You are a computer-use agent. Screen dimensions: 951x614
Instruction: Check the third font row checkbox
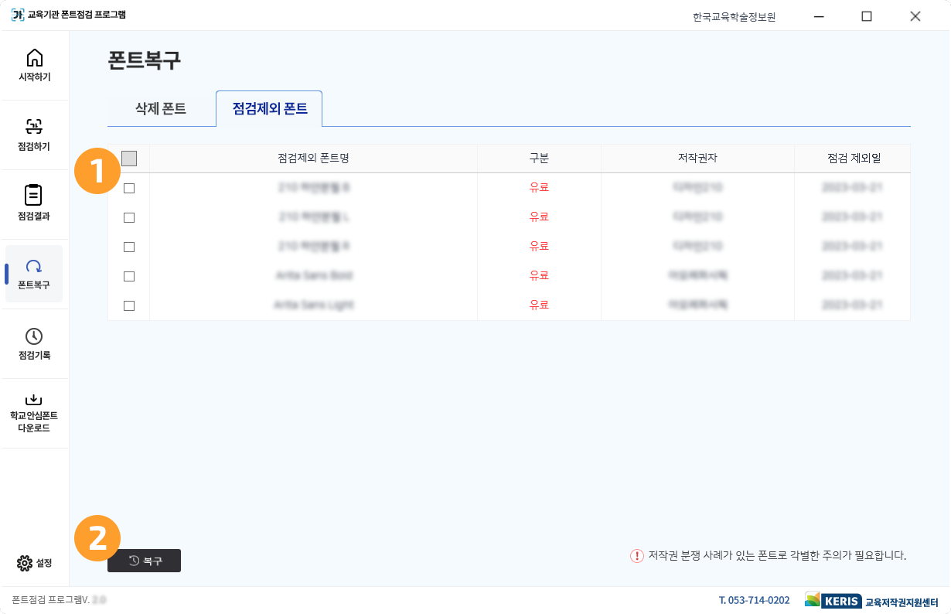tap(129, 247)
